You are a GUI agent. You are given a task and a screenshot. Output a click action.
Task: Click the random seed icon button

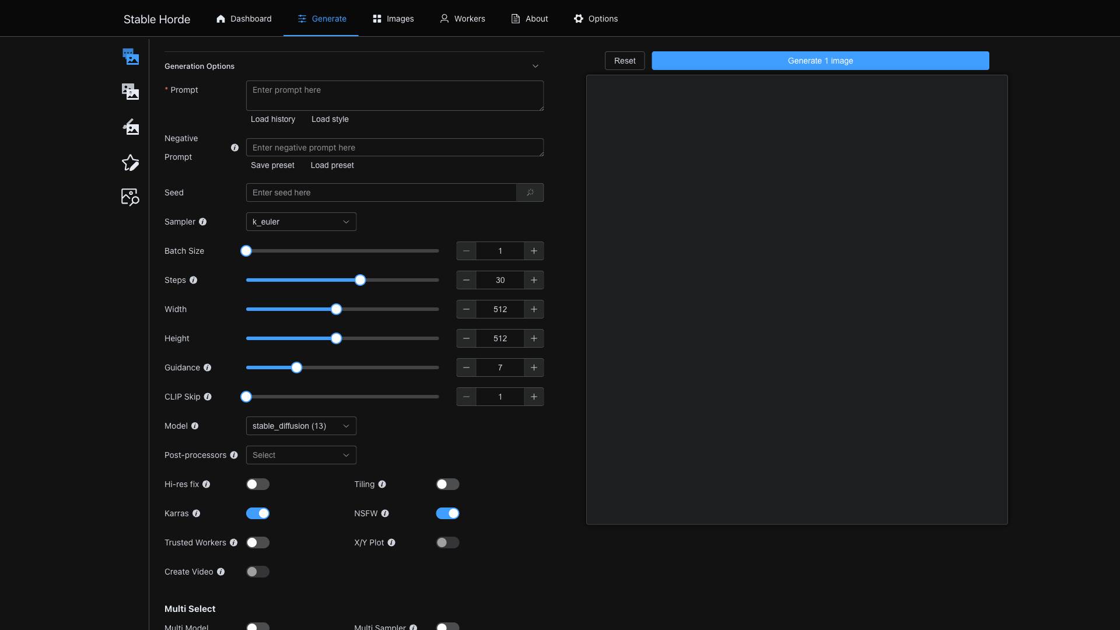point(530,192)
